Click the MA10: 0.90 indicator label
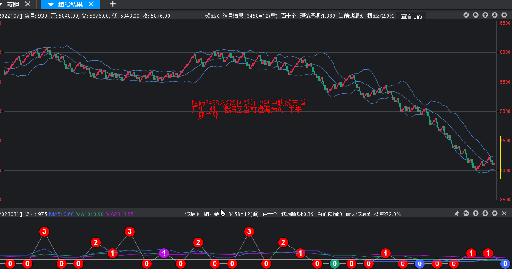512x269 pixels. point(89,214)
